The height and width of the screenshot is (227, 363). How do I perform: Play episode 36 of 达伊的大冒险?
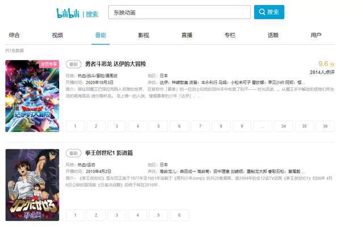(325, 126)
